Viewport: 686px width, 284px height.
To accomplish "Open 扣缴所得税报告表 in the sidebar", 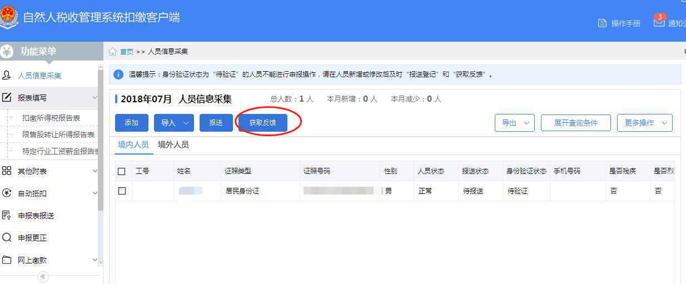I will [51, 118].
